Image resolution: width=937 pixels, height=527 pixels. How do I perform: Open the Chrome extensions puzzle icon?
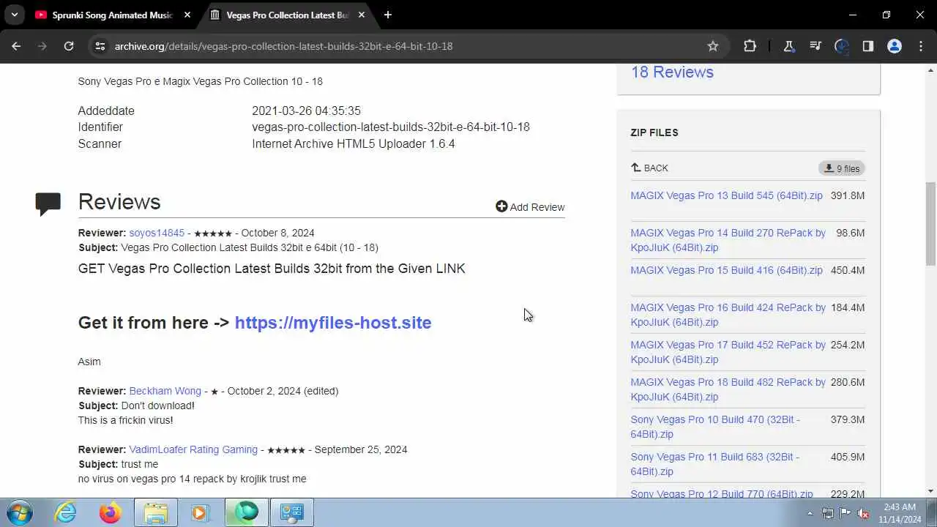[750, 46]
